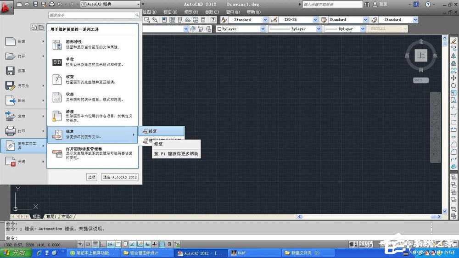
Task: Toggle ortho mode in status bar
Action: [103, 245]
